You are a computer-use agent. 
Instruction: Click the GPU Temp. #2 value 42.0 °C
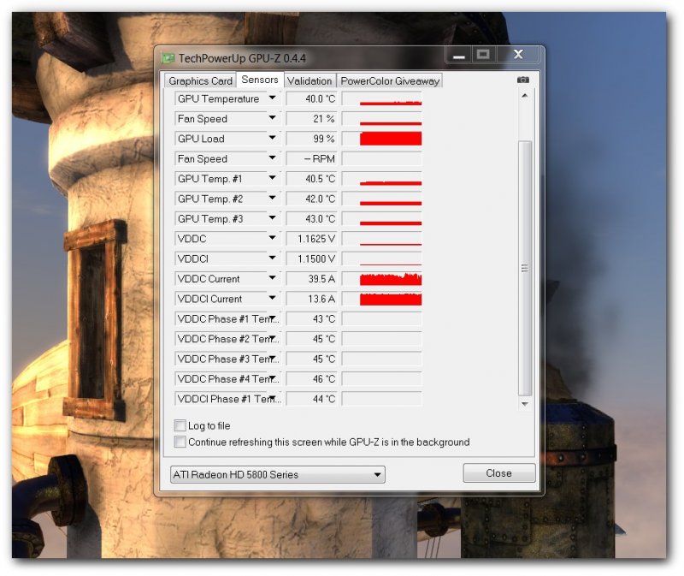coord(311,199)
